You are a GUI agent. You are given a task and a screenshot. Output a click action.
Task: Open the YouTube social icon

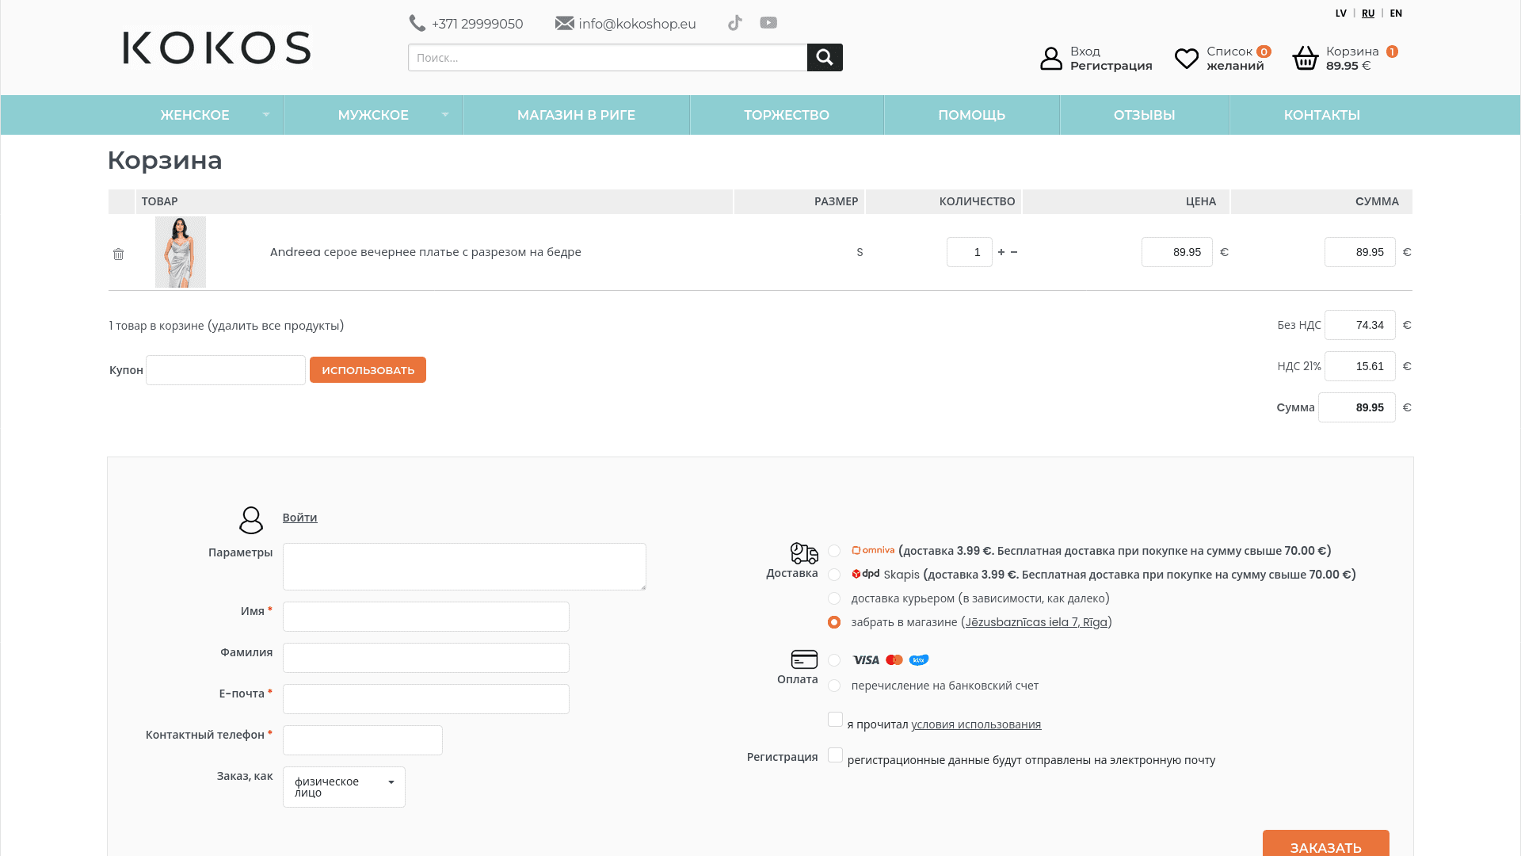pyautogui.click(x=768, y=23)
